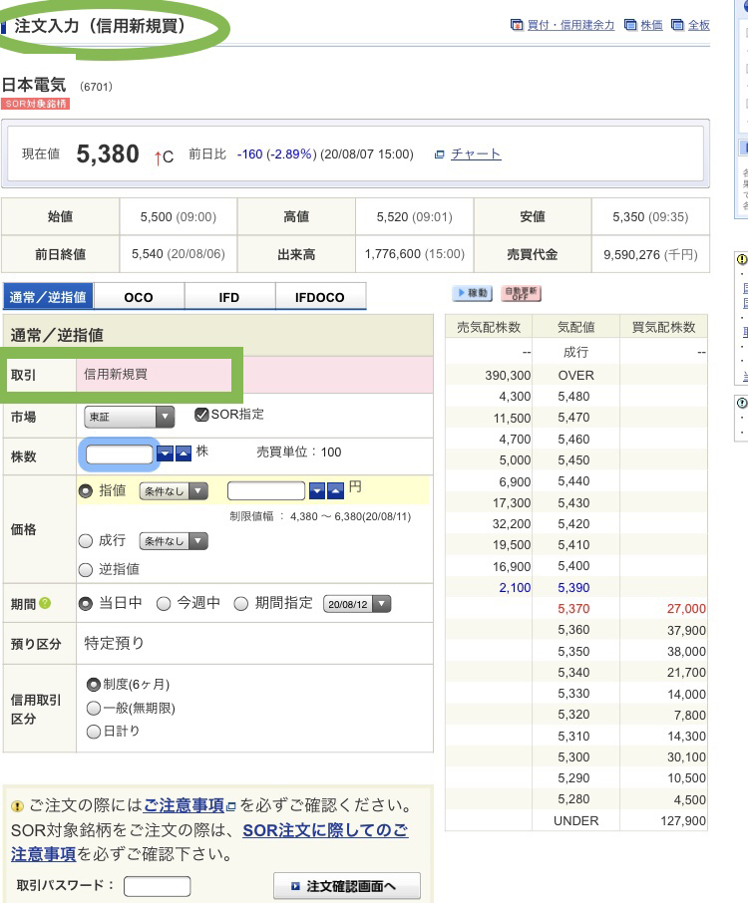Click OVER row in order book

pos(576,375)
